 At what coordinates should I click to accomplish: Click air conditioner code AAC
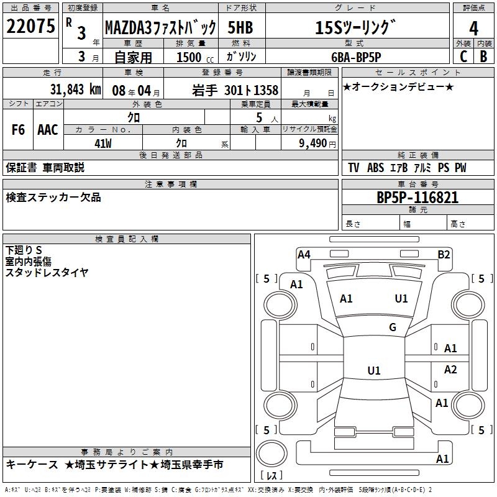48,130
